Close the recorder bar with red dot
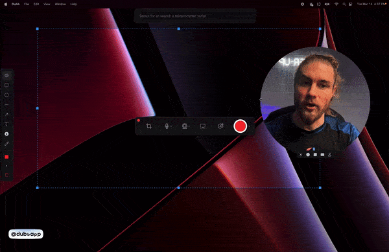Viewport: 389px width, 252px height. [x=139, y=120]
